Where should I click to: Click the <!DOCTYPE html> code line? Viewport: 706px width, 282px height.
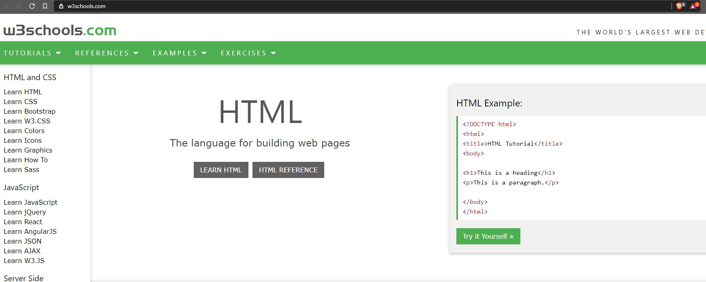[490, 124]
